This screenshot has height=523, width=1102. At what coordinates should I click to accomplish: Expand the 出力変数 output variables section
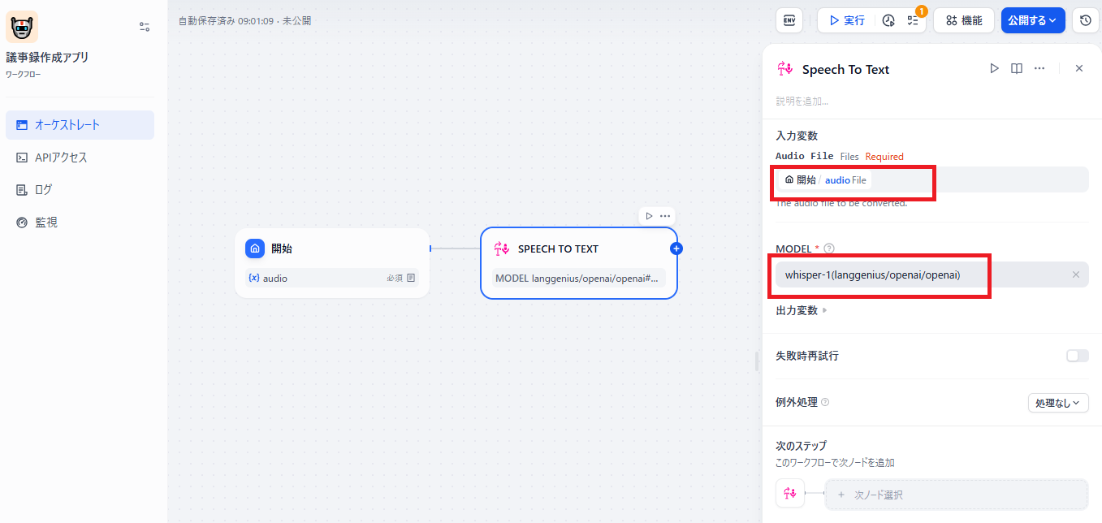[801, 309]
